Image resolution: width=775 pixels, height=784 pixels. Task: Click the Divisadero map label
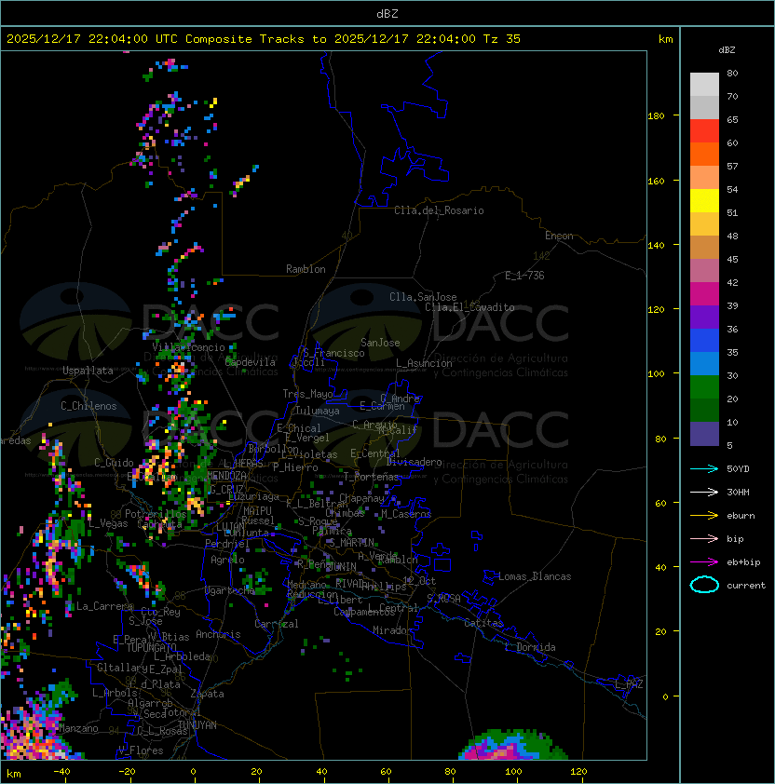[414, 462]
